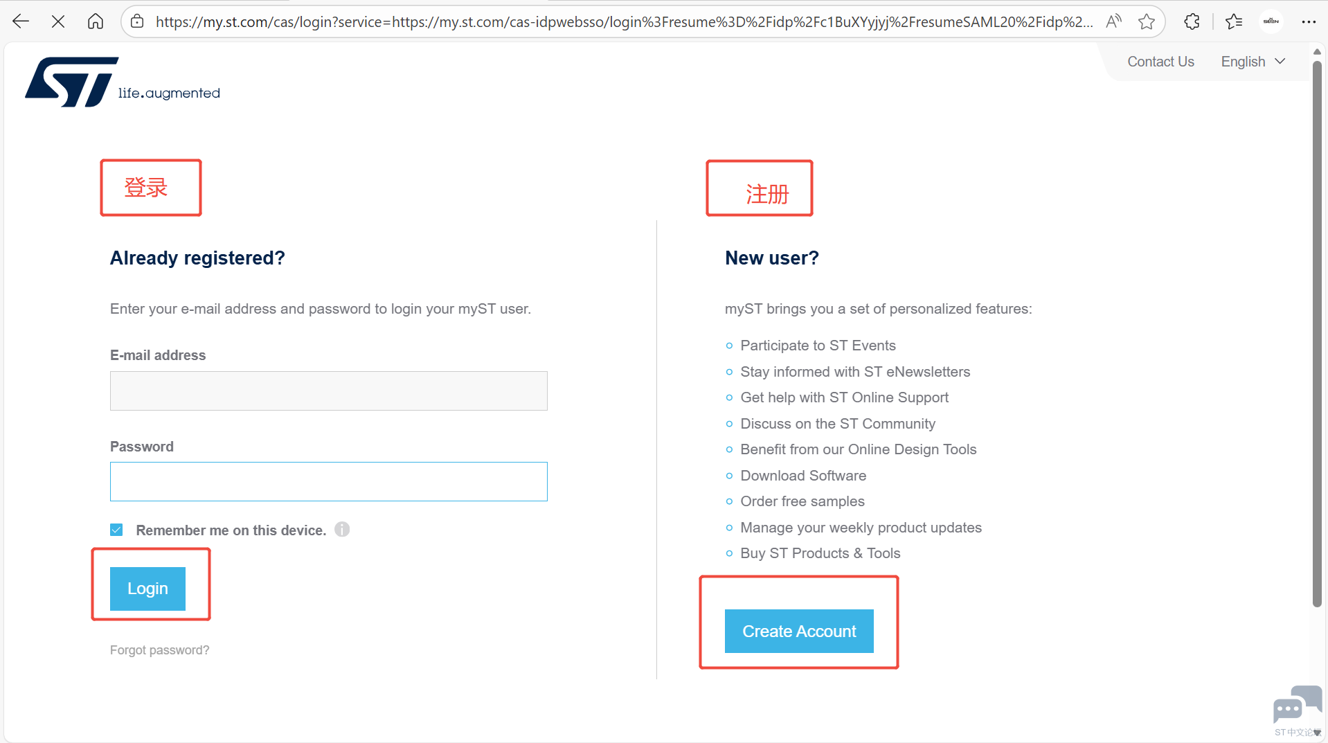
Task: Open the Contact Us link
Action: [x=1160, y=62]
